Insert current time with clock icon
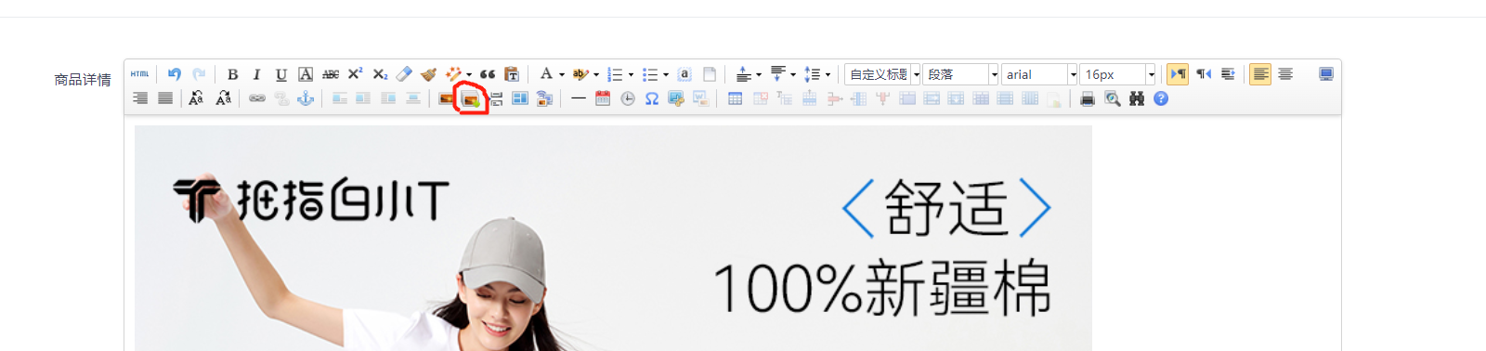Image resolution: width=1486 pixels, height=351 pixels. [x=628, y=98]
